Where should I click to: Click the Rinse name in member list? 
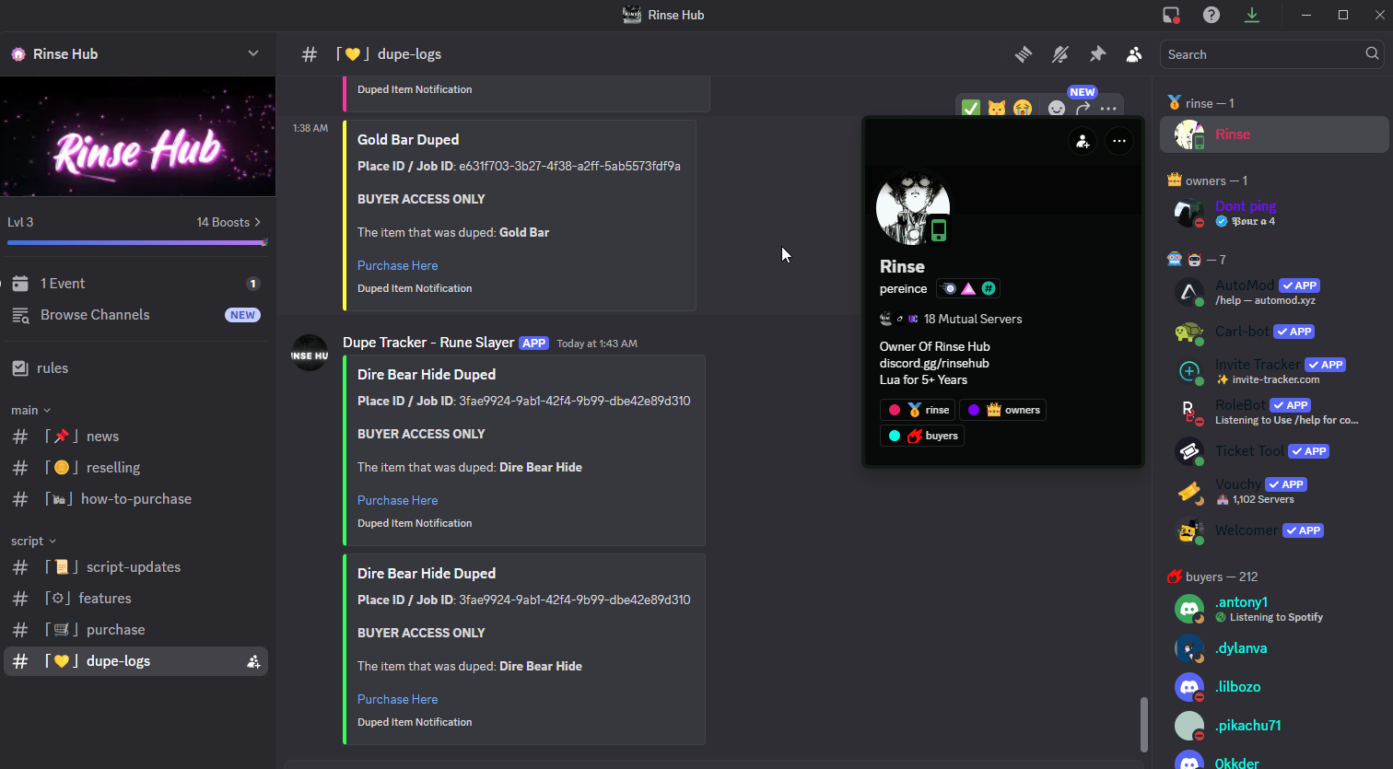click(1233, 134)
